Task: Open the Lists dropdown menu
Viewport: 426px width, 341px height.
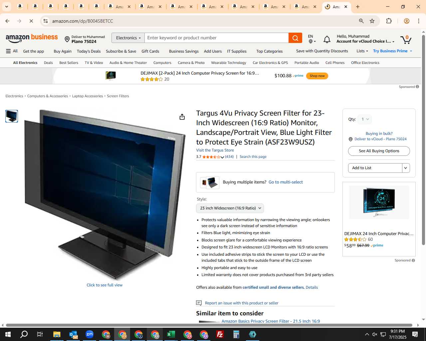Action: 362,51
